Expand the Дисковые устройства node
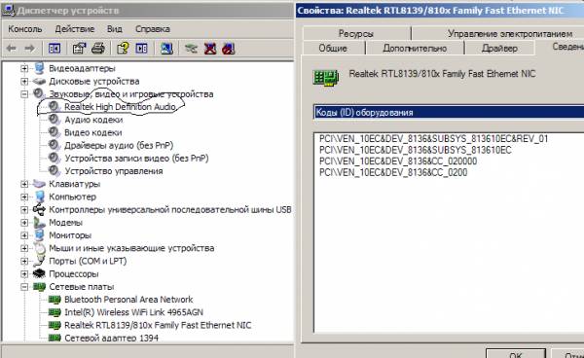Screen dimensions: 584x358 coord(24,81)
